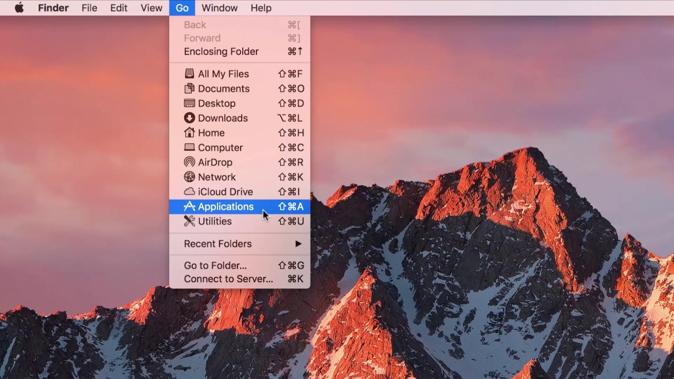Select the AirDrop radar icon
This screenshot has width=674, height=379.
pos(189,162)
